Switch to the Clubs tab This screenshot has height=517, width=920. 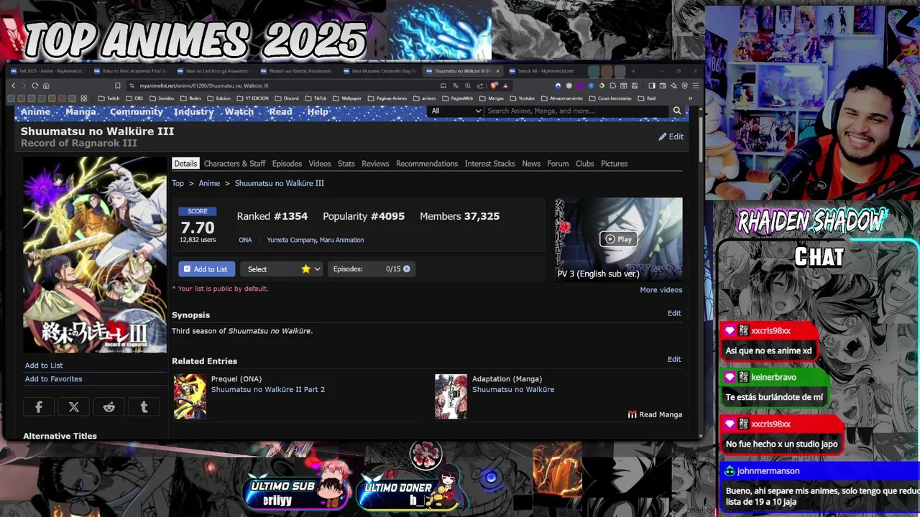[585, 164]
